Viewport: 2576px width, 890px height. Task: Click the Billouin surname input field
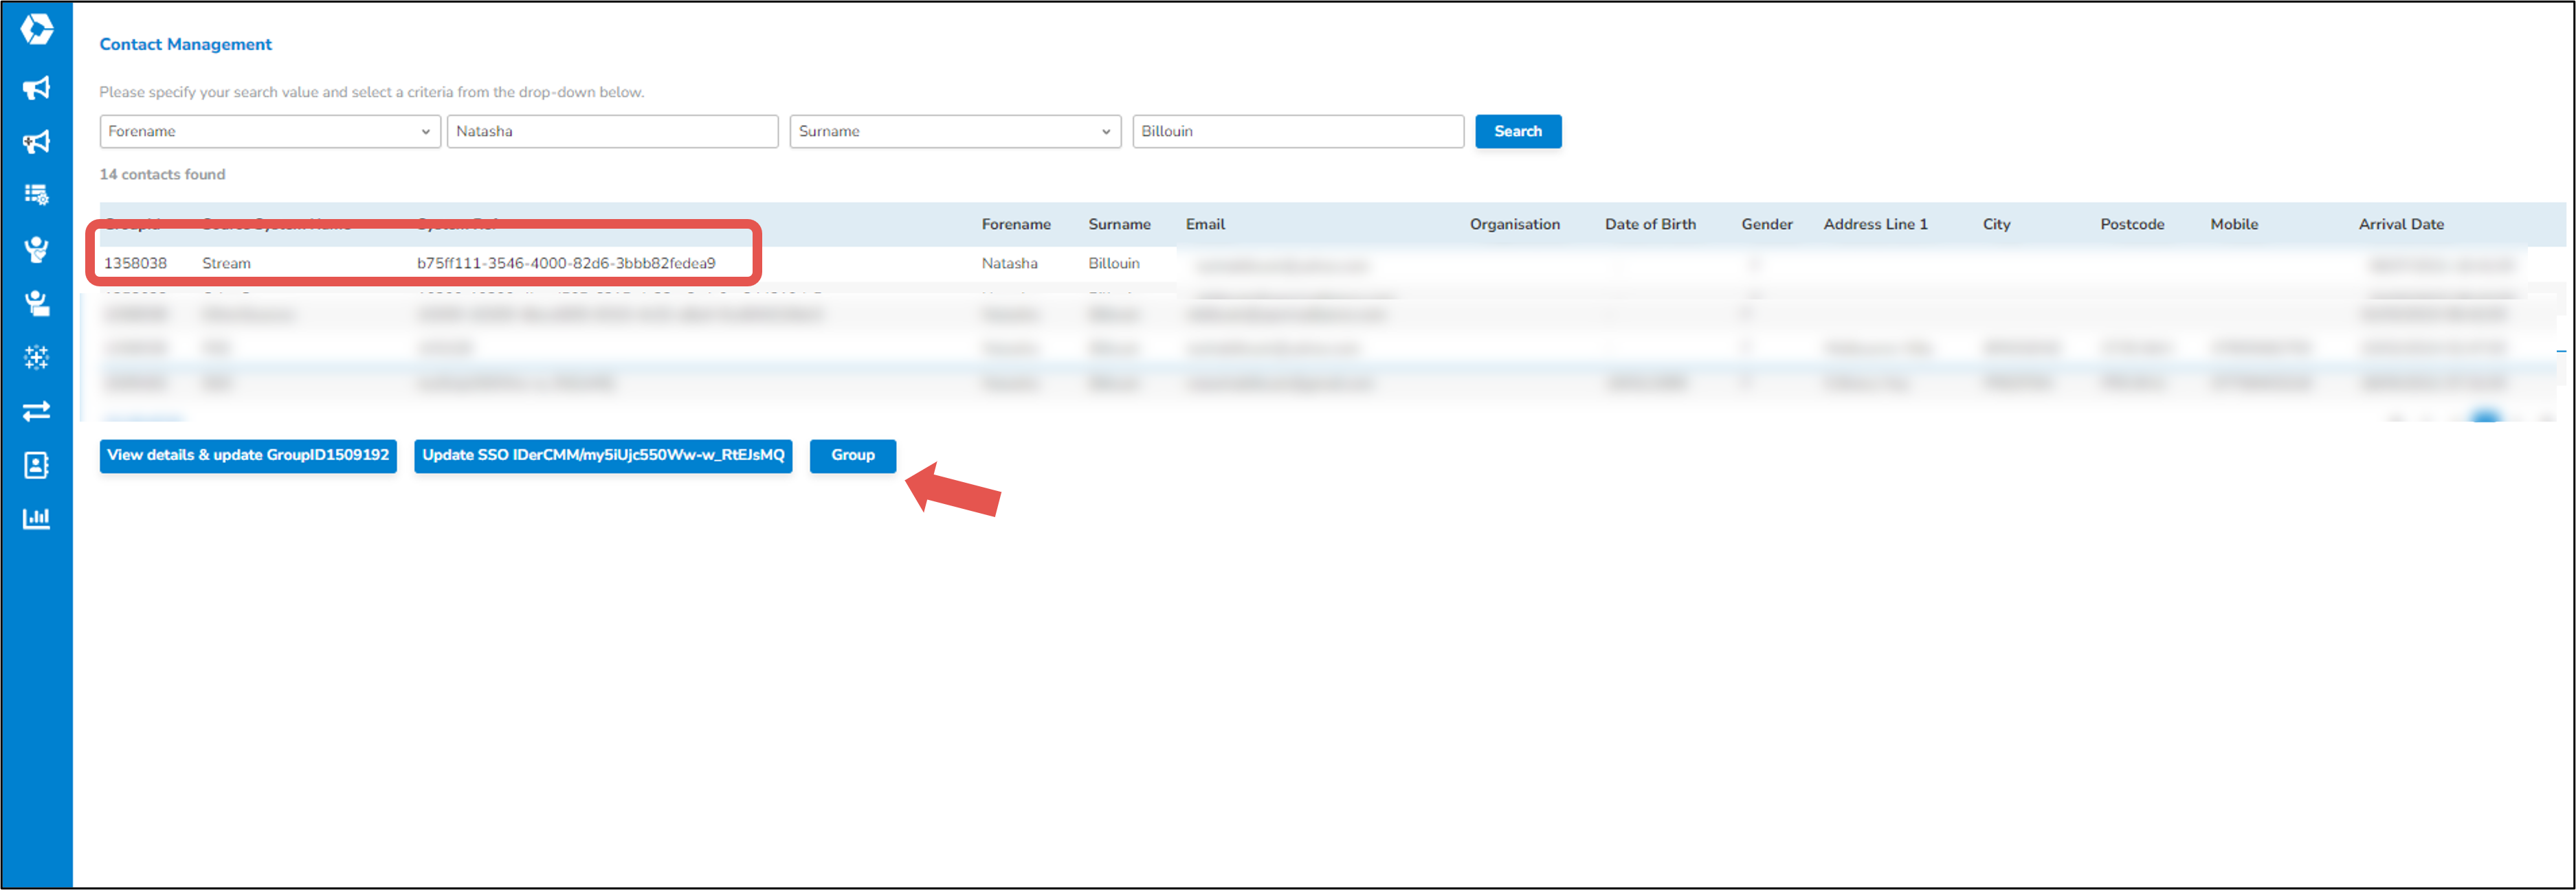tap(1297, 131)
